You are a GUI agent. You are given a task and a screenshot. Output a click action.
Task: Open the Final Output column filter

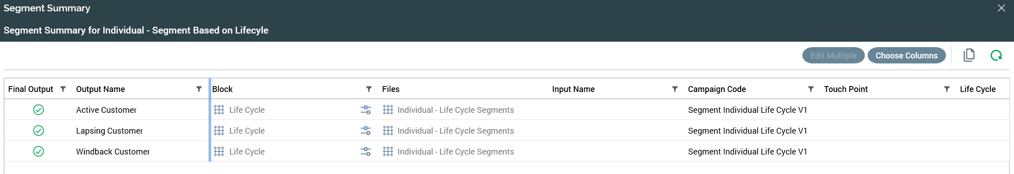coord(63,89)
